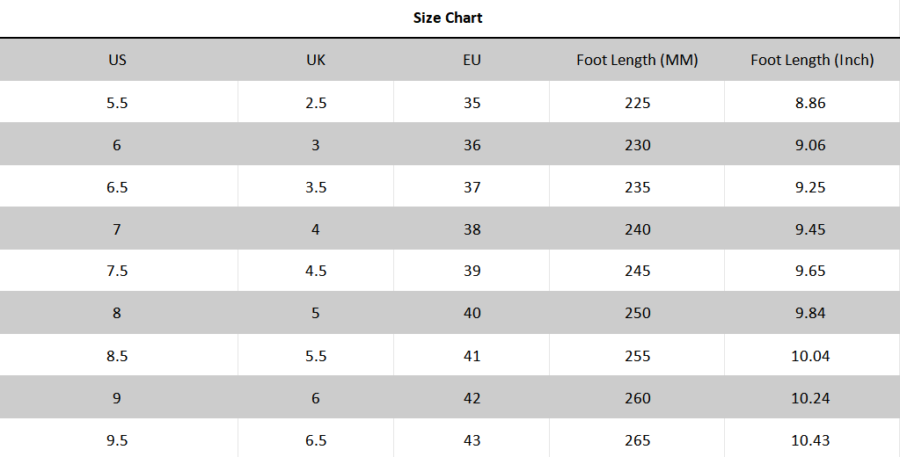Select the US size 5.5 cell

(117, 103)
